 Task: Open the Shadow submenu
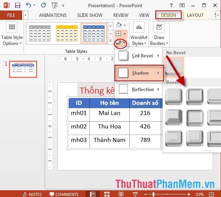coord(139,73)
